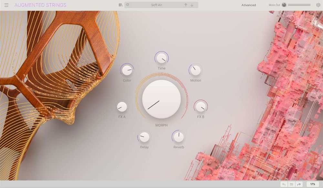Open the main Arturia hamburger menu
The height and width of the screenshot is (188, 323).
coord(6,5)
